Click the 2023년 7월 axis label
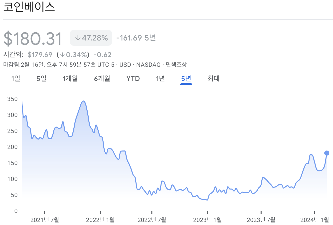The width and height of the screenshot is (333, 225). pos(261,220)
